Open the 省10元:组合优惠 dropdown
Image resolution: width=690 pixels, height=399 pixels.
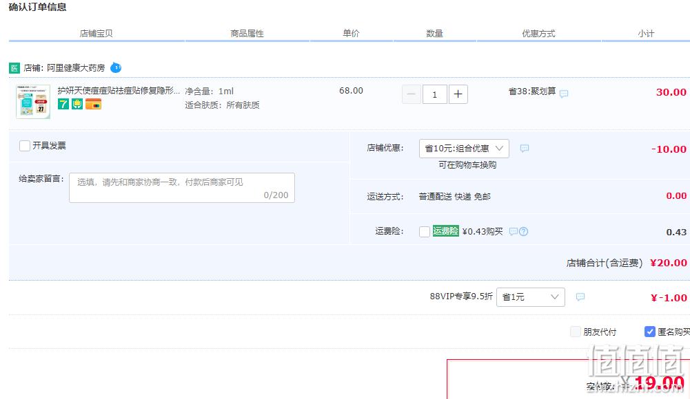465,149
